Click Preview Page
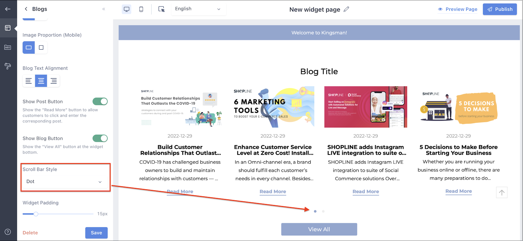 tap(457, 9)
